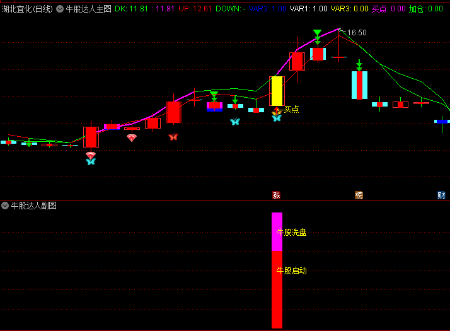
Task: Click the 买点: 0.00 value
Action: (389, 9)
